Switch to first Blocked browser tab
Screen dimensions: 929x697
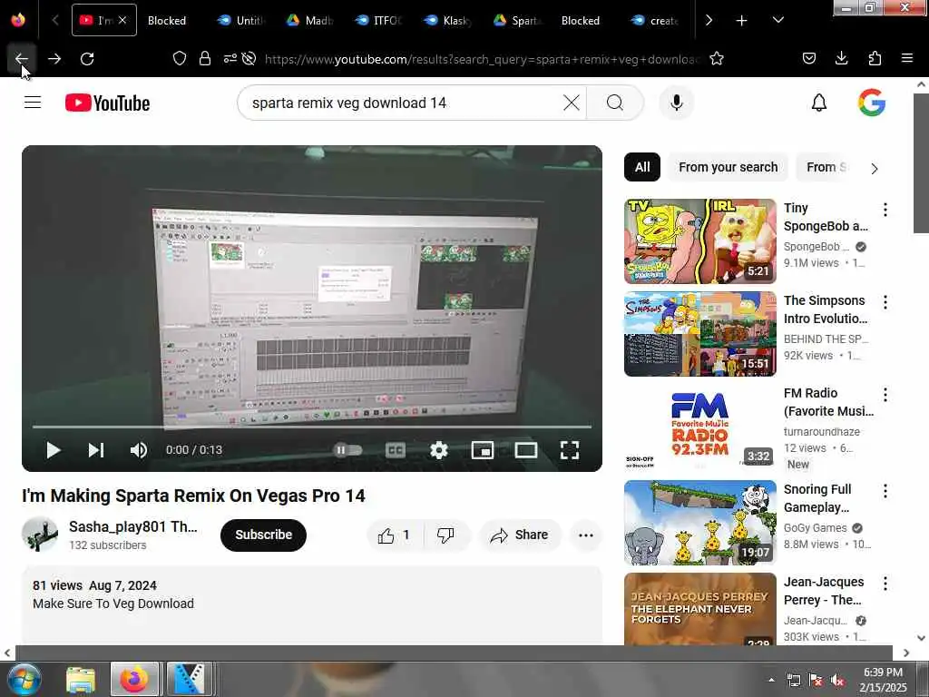(x=167, y=21)
